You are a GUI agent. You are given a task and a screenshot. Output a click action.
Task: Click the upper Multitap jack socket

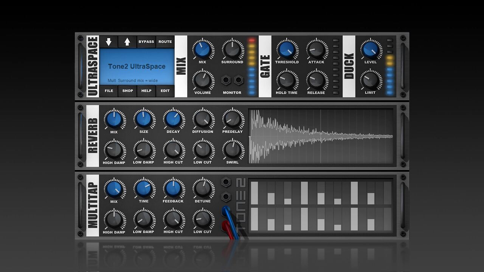(226, 182)
